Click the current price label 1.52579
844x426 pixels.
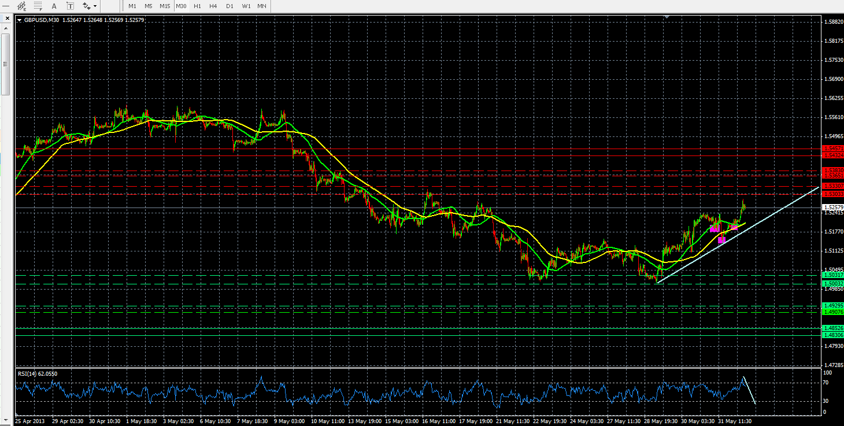(832, 207)
